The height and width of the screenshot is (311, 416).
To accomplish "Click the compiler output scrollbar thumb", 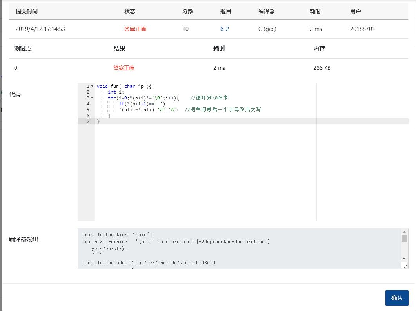I will pos(404,238).
